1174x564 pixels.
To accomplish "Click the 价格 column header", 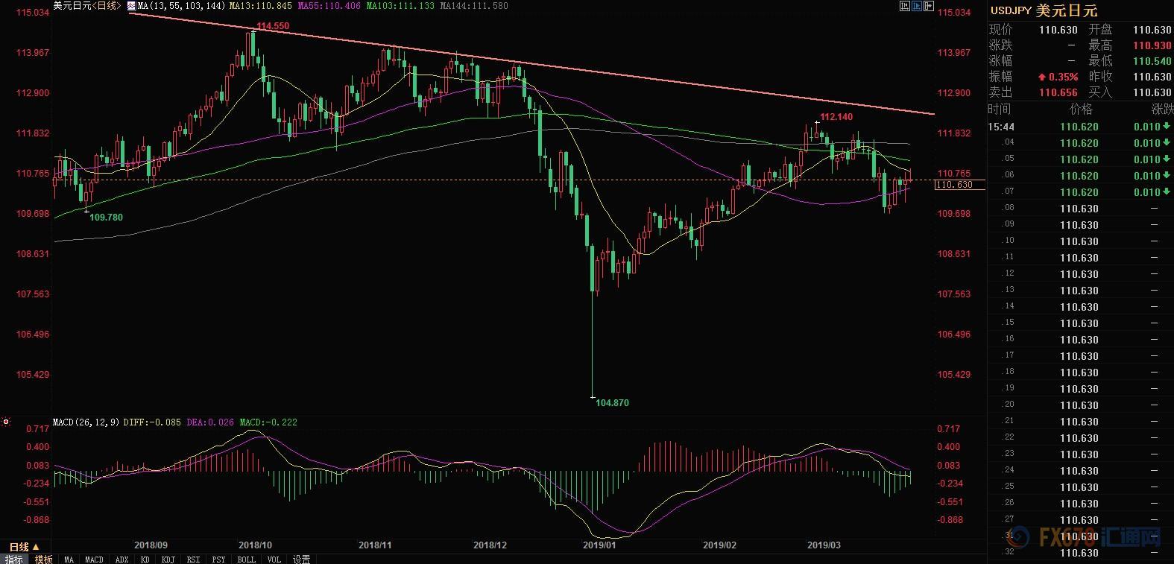I will (1081, 109).
